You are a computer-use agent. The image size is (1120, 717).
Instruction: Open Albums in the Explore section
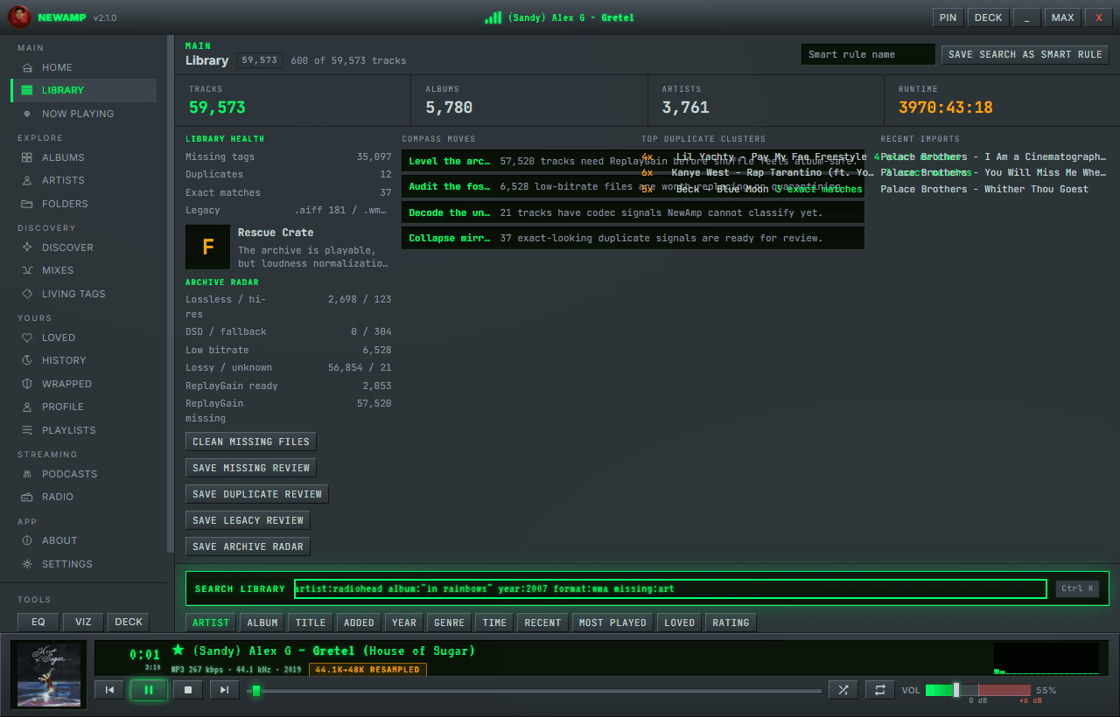(x=84, y=157)
